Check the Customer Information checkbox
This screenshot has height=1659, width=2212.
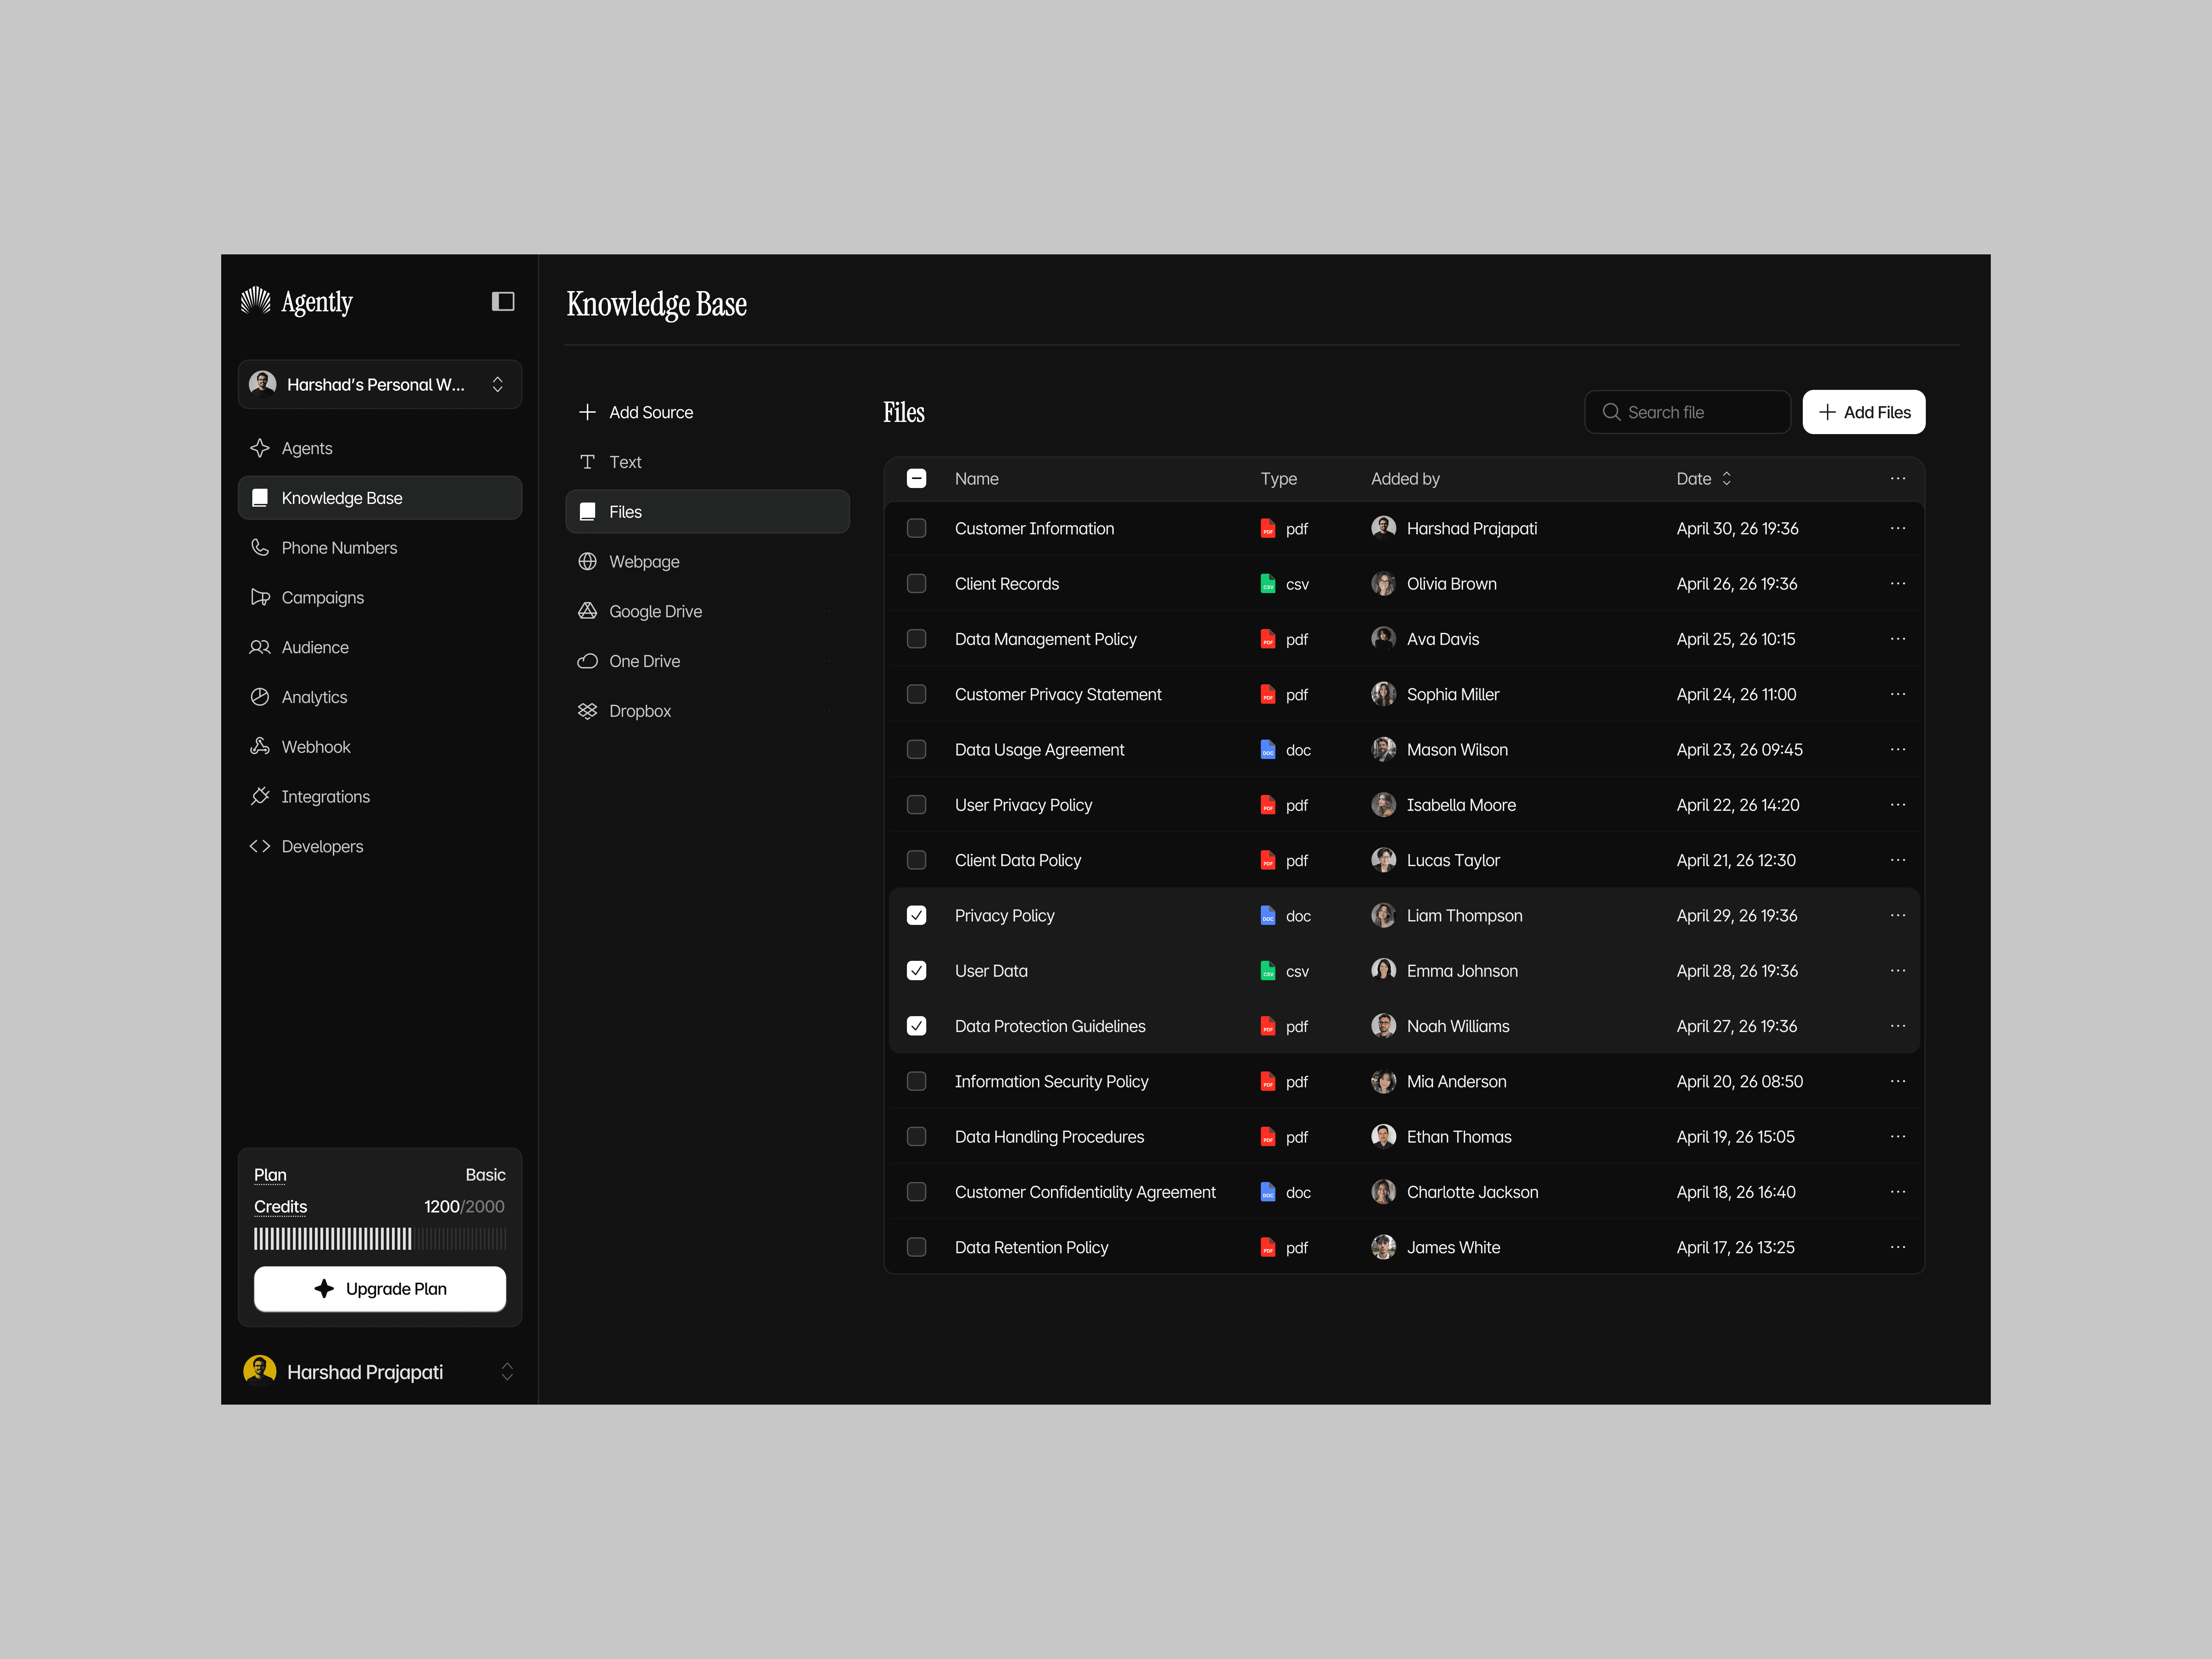(916, 528)
